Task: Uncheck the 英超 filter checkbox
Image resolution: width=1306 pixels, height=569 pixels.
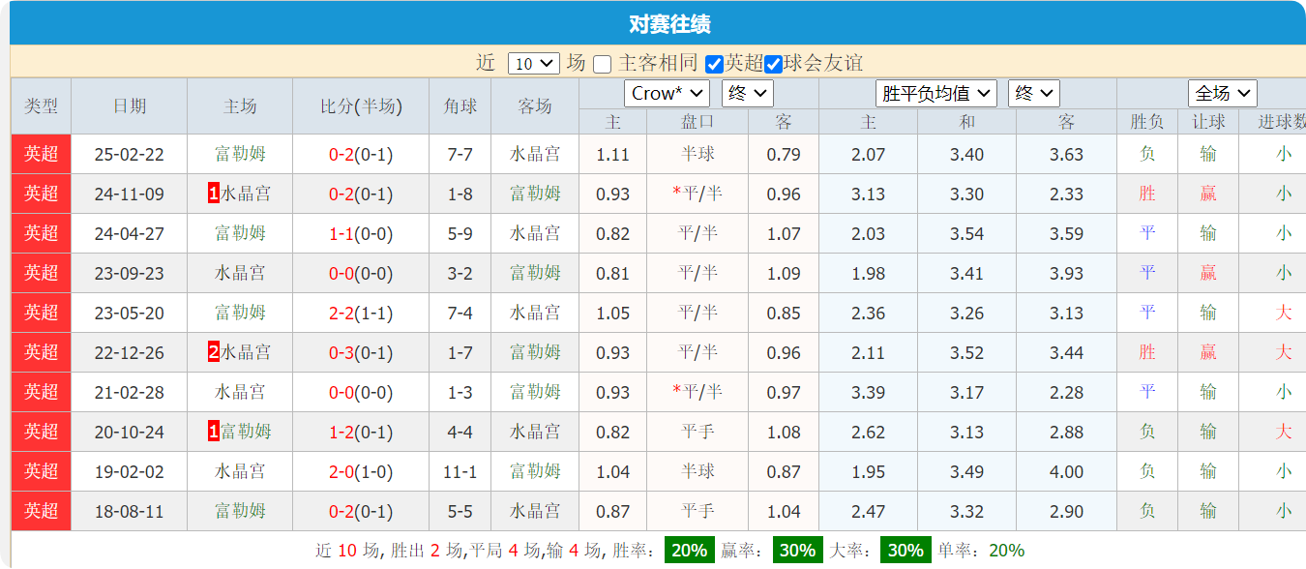Action: [x=713, y=61]
